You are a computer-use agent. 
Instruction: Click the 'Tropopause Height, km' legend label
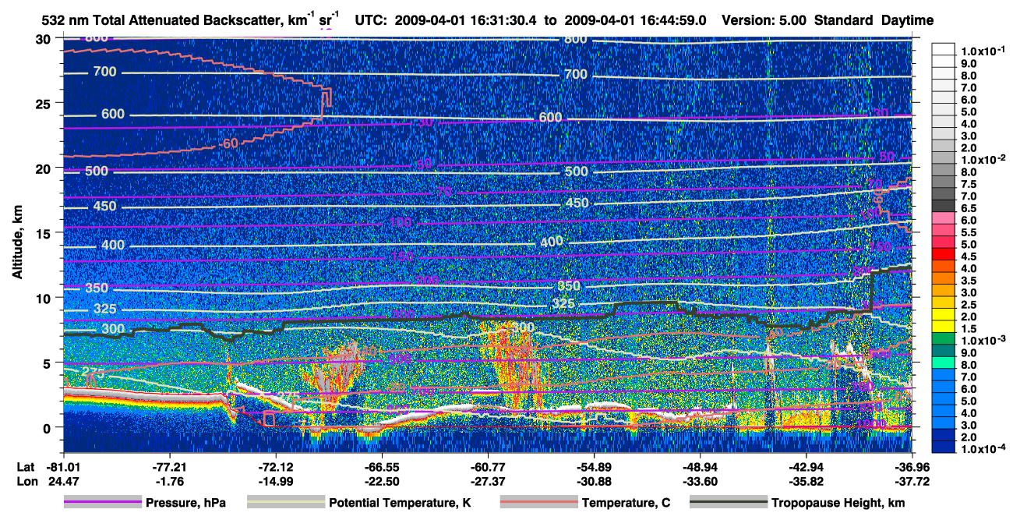838,504
